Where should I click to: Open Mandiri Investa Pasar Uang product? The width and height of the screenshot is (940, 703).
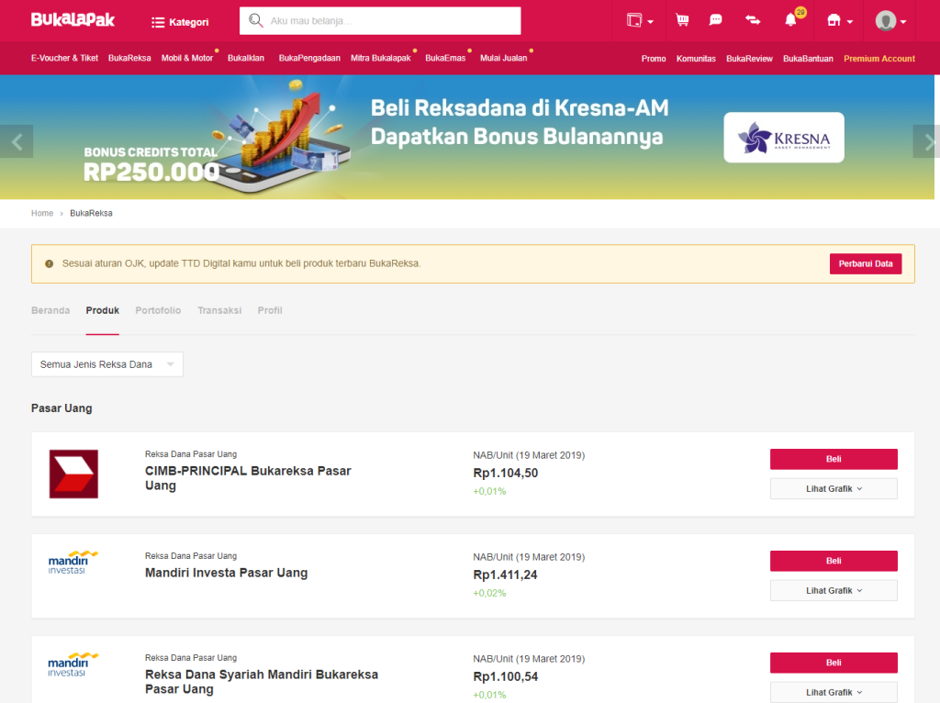click(226, 573)
